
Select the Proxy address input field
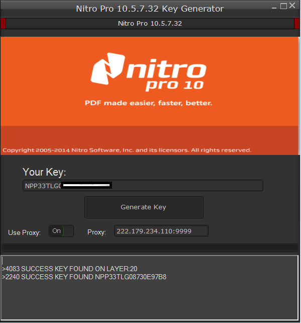pos(161,231)
